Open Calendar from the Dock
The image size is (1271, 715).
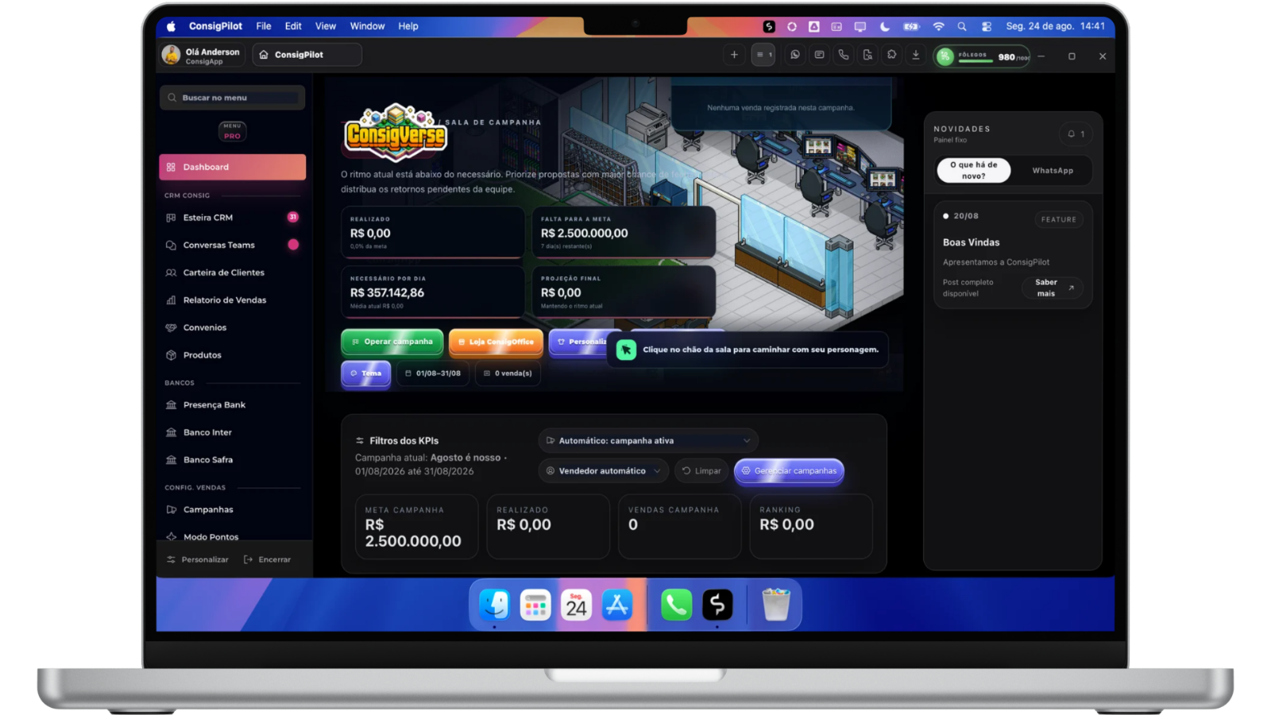pos(576,605)
